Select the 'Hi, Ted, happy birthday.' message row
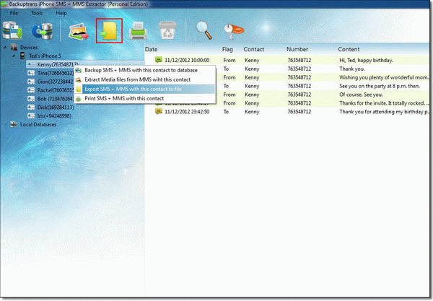Image resolution: width=433 pixels, height=301 pixels. (x=289, y=59)
